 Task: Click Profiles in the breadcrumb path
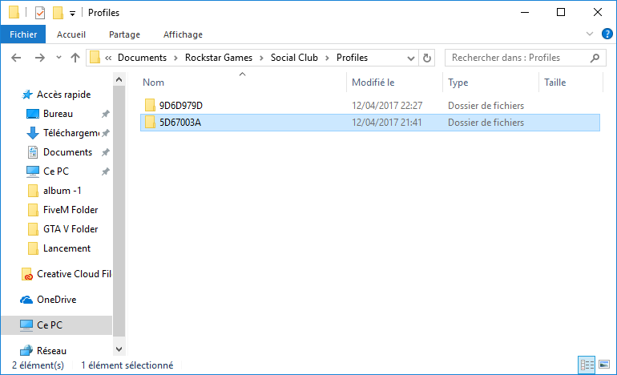point(352,58)
